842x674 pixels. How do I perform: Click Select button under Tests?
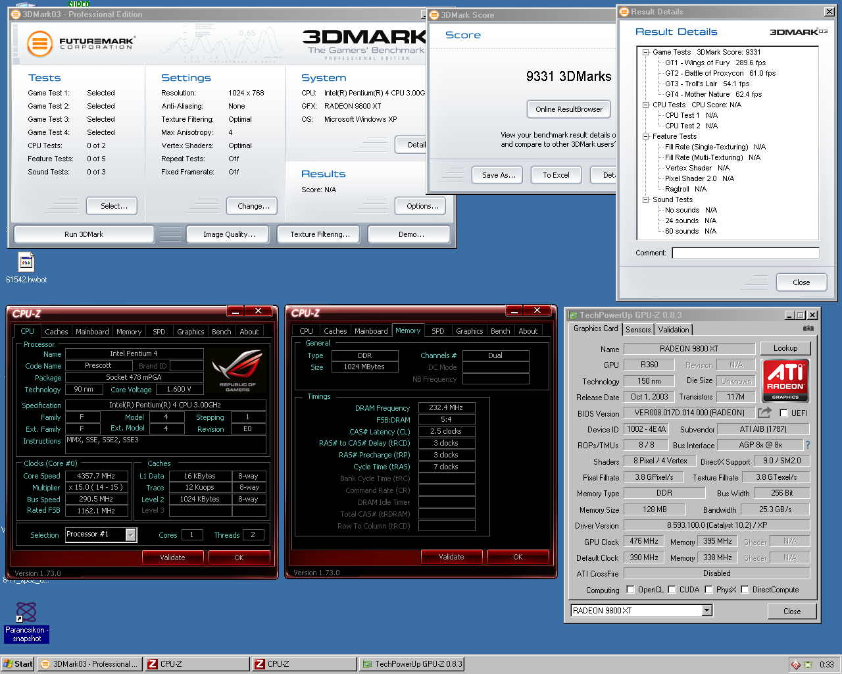[112, 206]
